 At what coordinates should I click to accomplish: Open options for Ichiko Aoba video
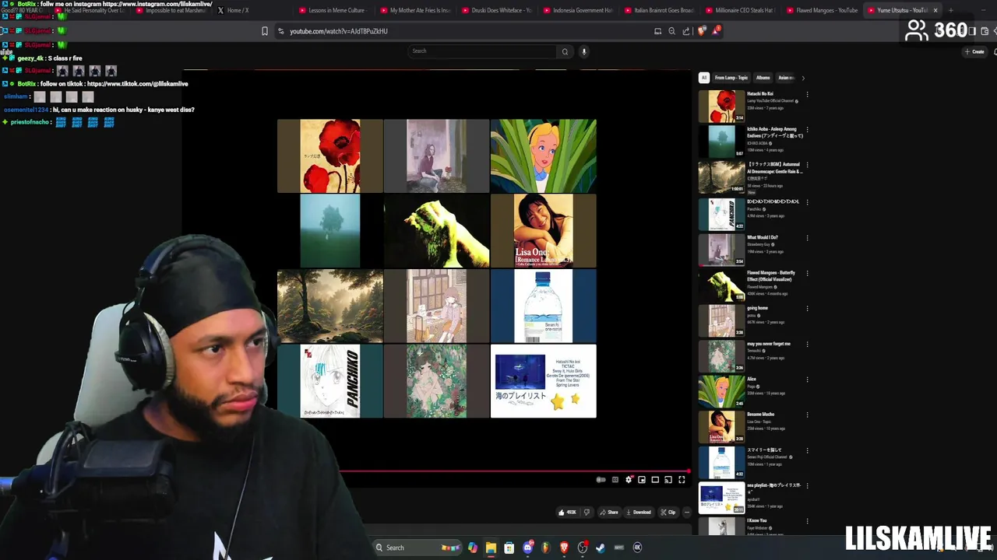click(807, 130)
